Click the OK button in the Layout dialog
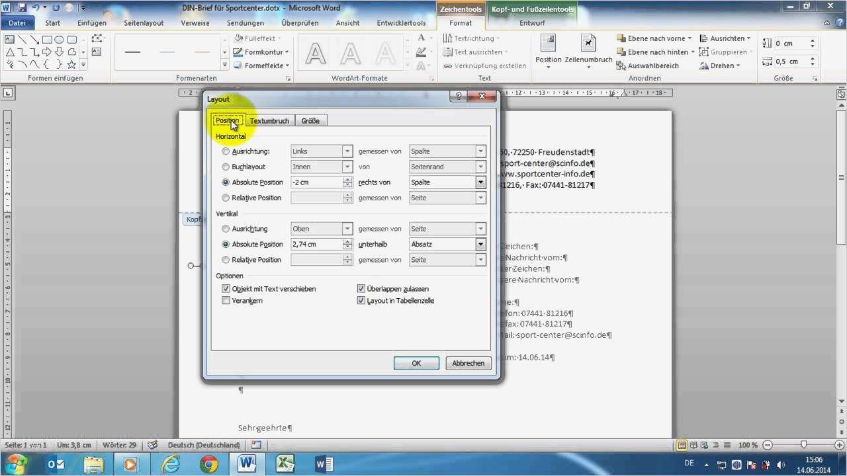 pyautogui.click(x=416, y=363)
